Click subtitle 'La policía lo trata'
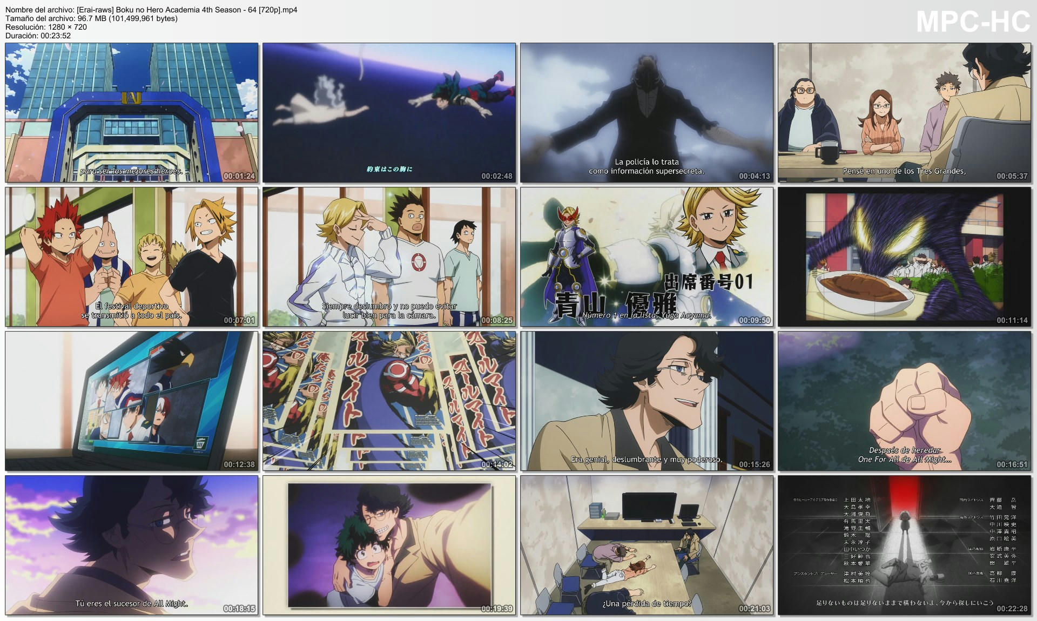 [647, 161]
